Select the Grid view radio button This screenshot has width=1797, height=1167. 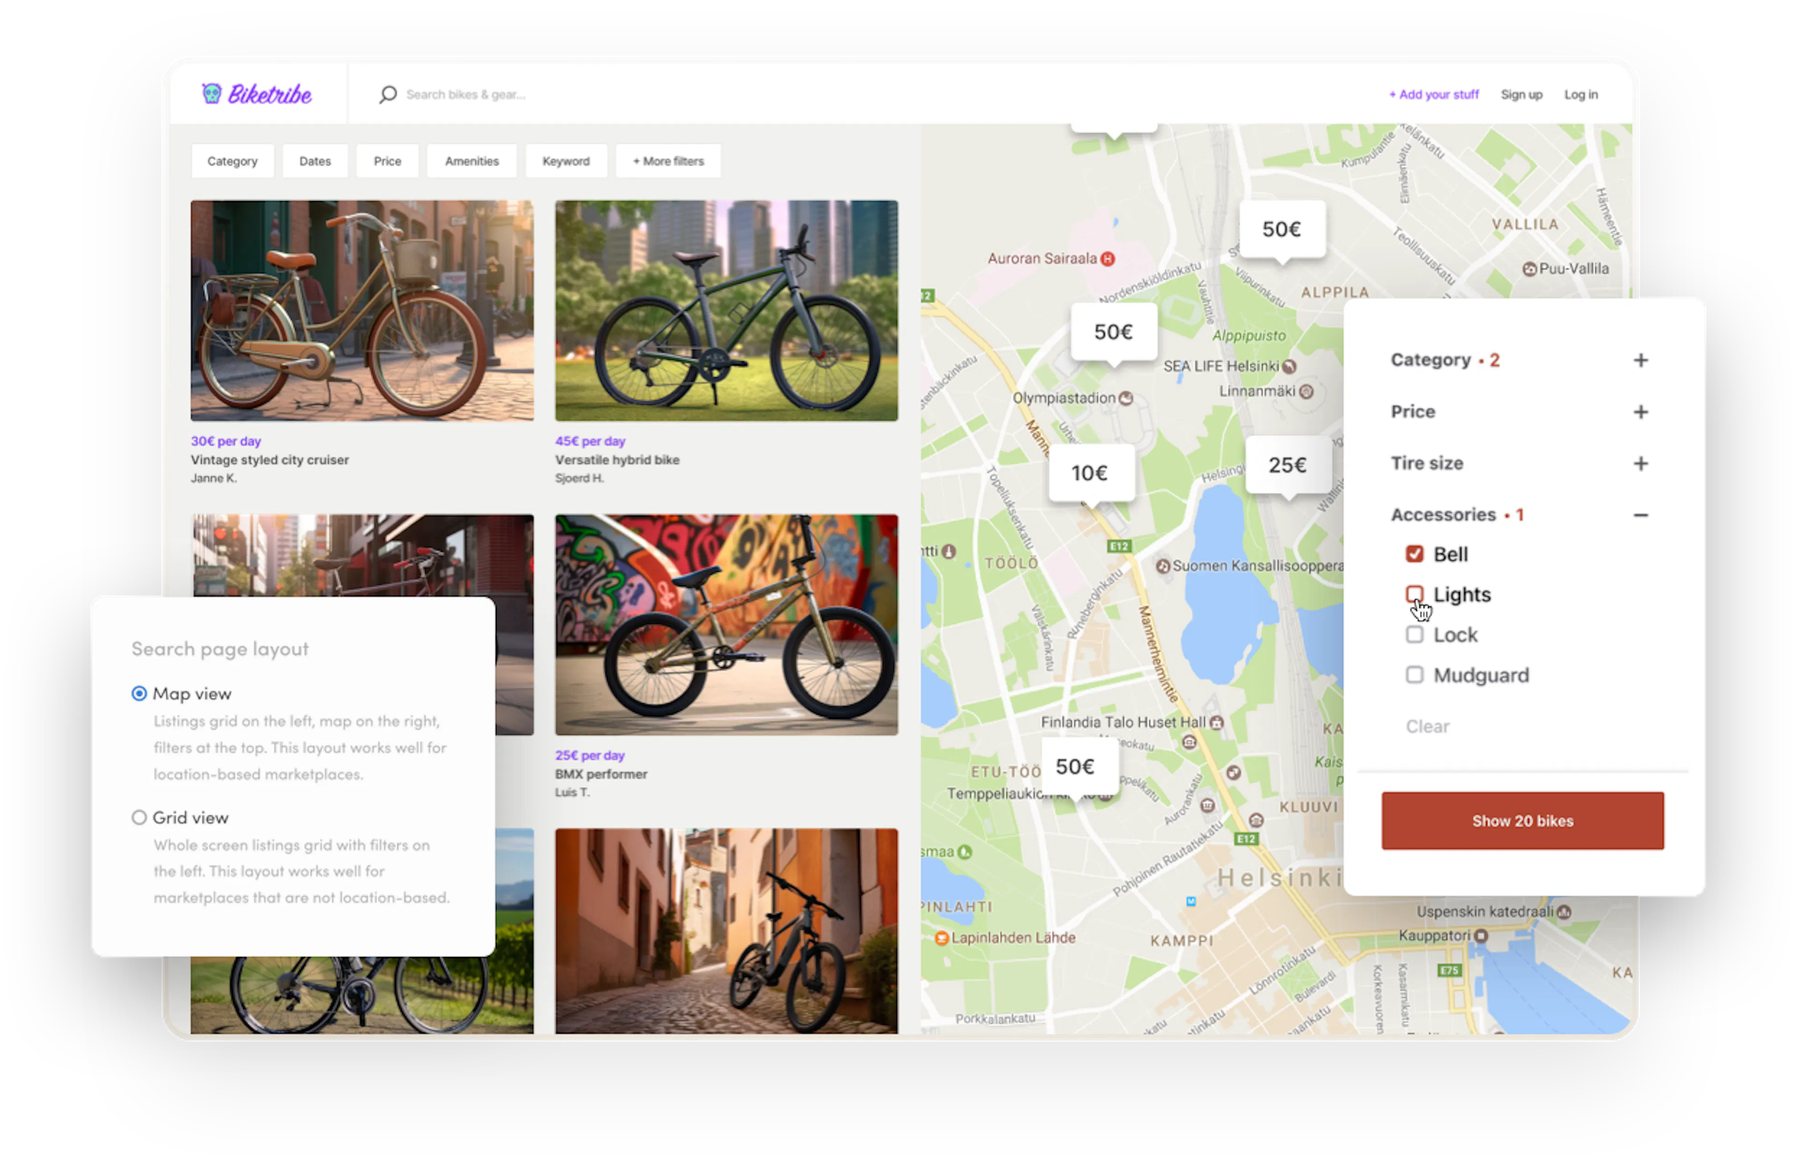(x=139, y=818)
